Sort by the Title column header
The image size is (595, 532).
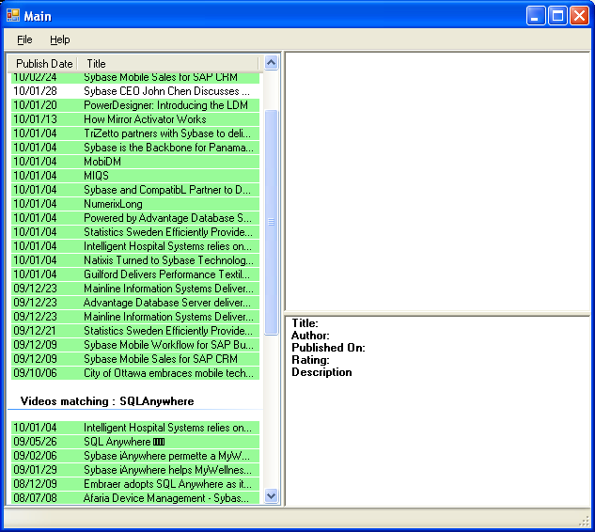[x=167, y=63]
